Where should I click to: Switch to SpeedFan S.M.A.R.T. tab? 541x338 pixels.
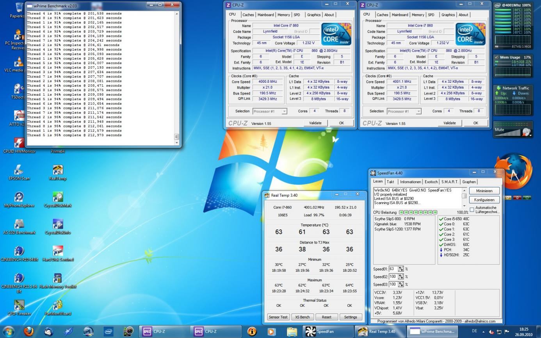point(450,182)
